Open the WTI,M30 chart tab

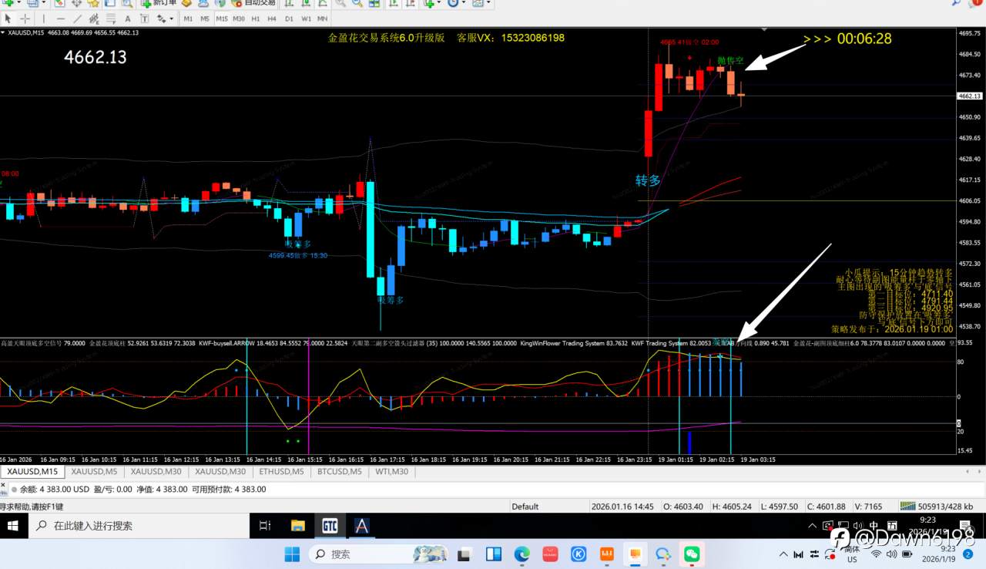[391, 471]
